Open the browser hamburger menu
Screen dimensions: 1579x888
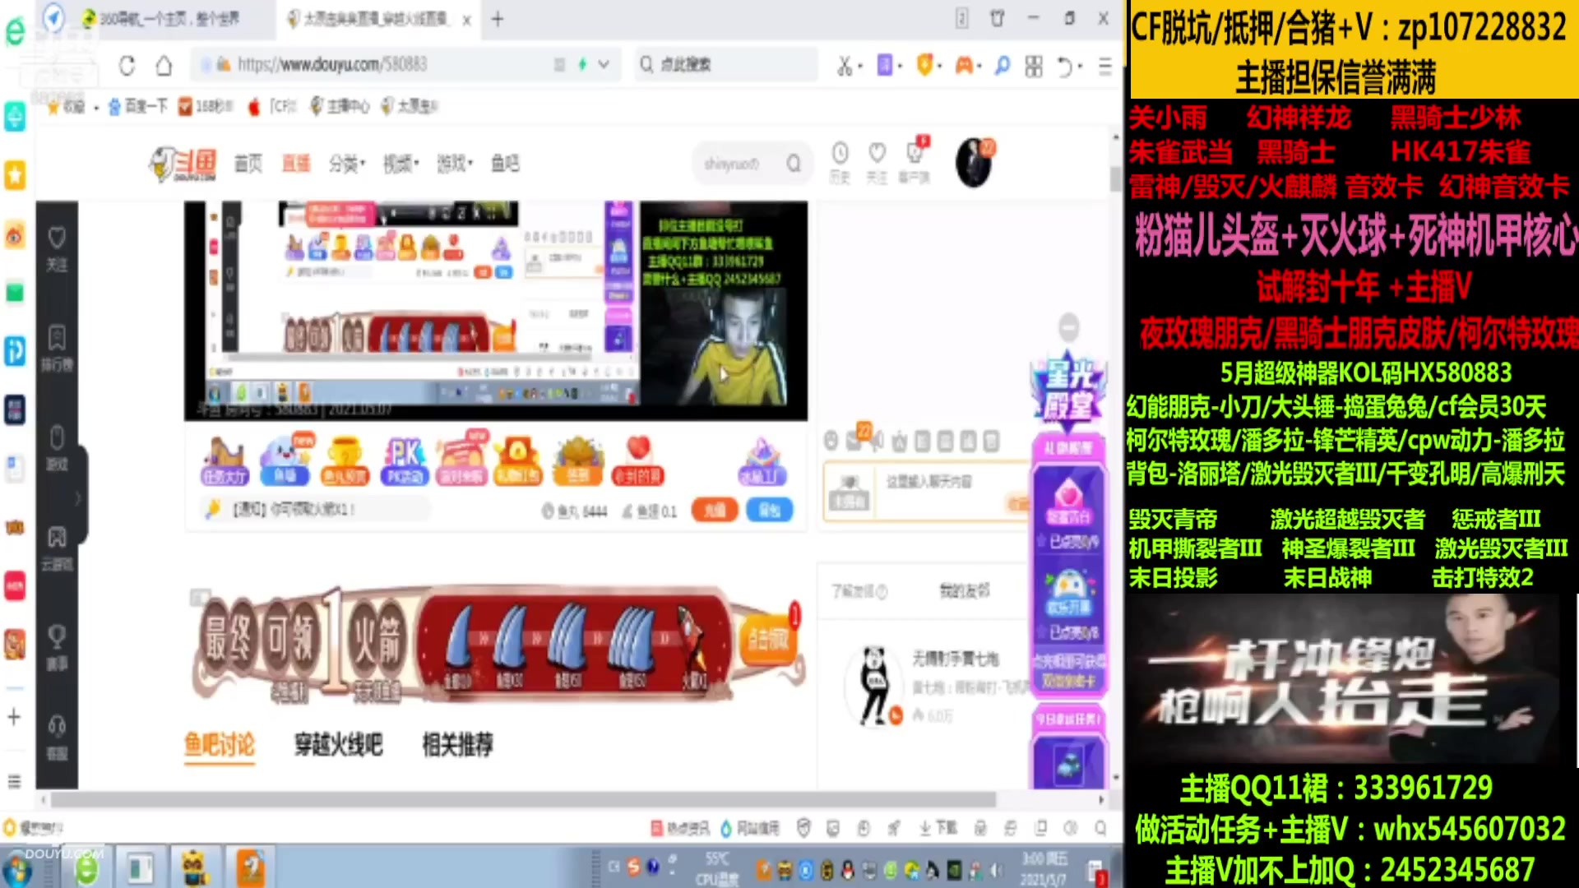(1104, 66)
